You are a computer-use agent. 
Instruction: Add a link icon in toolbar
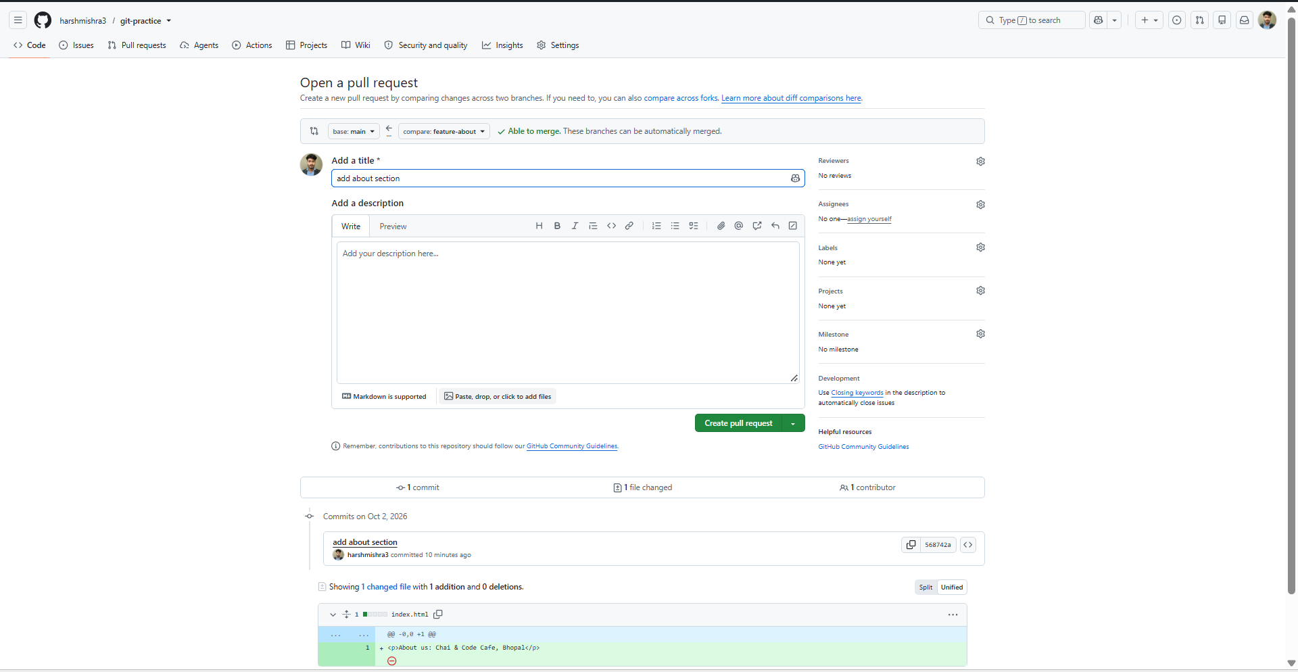coord(629,226)
